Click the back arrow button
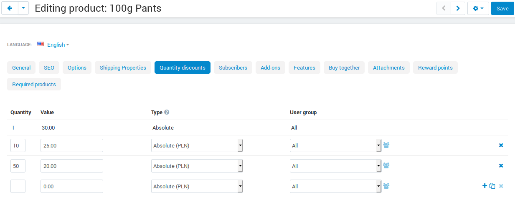The width and height of the screenshot is (515, 200). (10, 8)
